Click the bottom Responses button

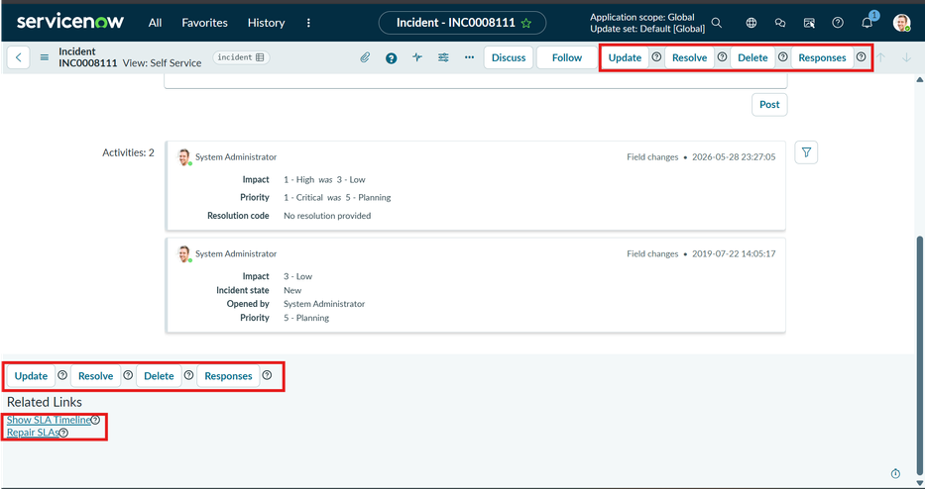(x=228, y=376)
